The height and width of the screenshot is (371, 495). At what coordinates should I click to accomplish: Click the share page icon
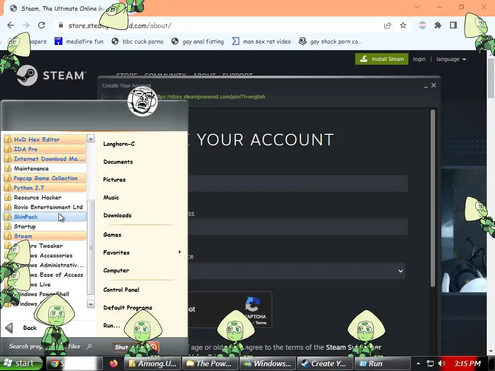(388, 26)
